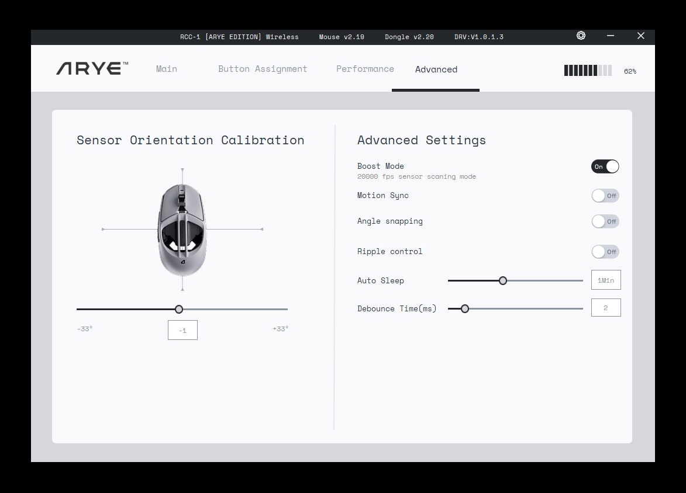Switch to the Main tab
Image resolution: width=686 pixels, height=493 pixels.
coord(166,69)
